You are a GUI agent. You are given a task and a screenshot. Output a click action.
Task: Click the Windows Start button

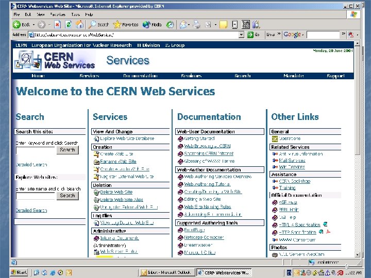[x=20, y=272]
